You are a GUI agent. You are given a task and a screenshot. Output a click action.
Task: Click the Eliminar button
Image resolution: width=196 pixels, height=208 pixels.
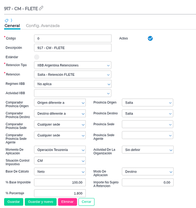point(68,202)
